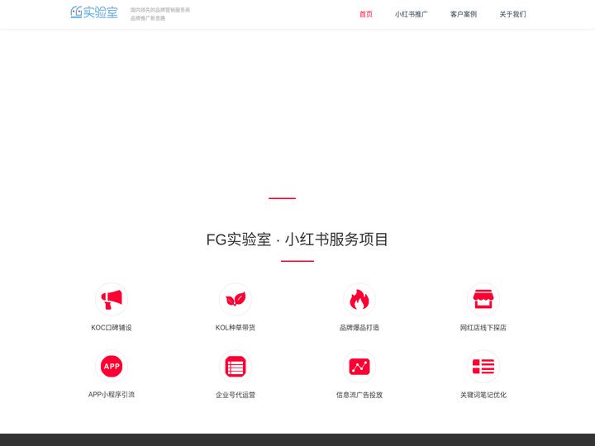The height and width of the screenshot is (446, 595).
Task: Click the megaphone KOC icon
Action: point(112,299)
